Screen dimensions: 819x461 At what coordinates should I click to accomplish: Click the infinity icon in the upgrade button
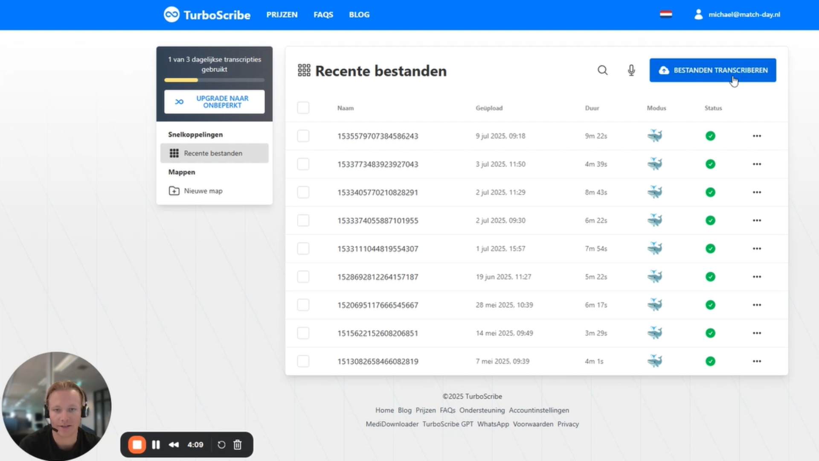(179, 102)
